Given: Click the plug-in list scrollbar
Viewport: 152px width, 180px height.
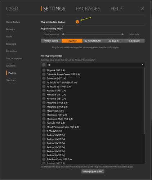Looking at the screenshot, I should coord(144,101).
